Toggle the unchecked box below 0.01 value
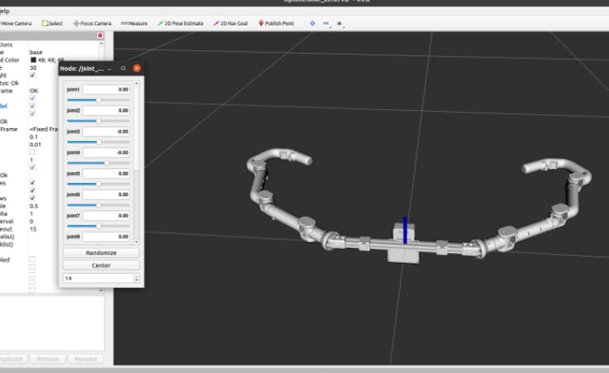Viewport: 609px width, 373px height. [33, 152]
